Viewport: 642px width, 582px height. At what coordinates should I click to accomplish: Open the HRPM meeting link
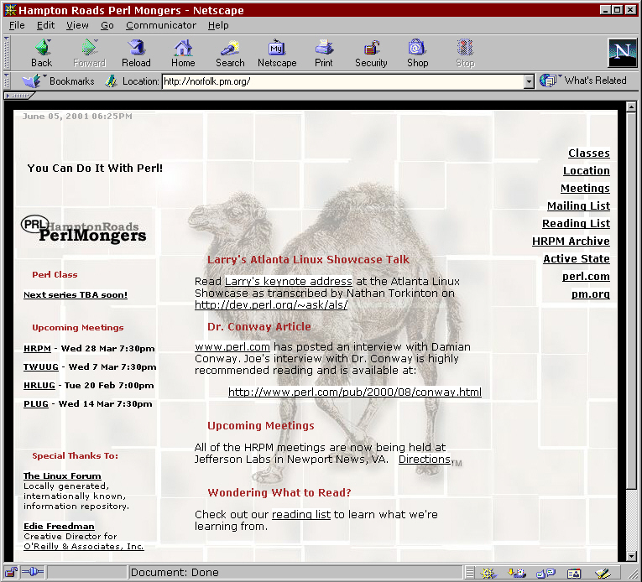point(37,348)
